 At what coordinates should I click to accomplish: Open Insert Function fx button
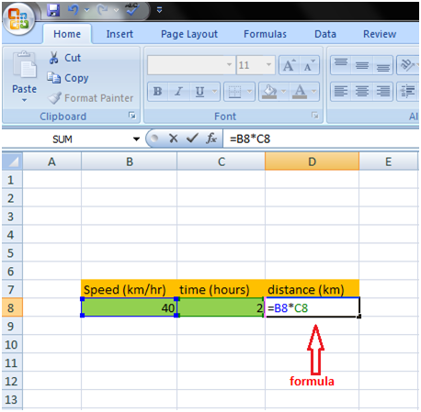[211, 139]
